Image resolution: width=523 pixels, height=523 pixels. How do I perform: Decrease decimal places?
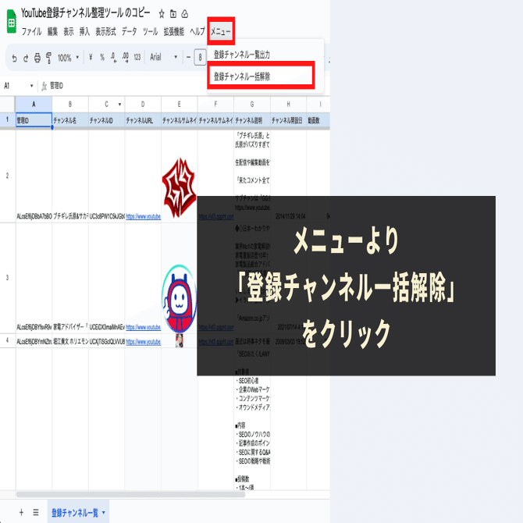click(113, 57)
